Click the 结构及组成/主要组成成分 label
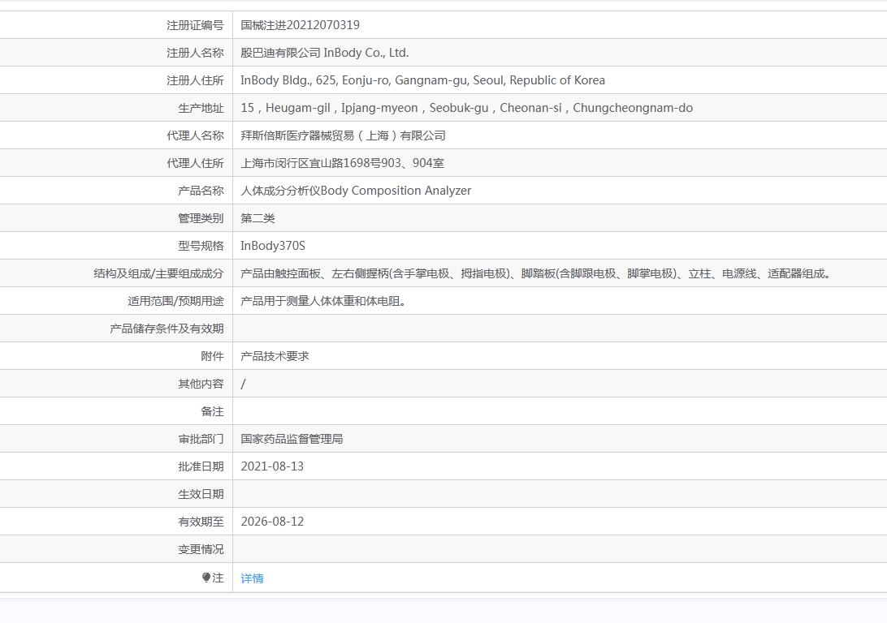Image resolution: width=887 pixels, height=623 pixels. click(158, 273)
